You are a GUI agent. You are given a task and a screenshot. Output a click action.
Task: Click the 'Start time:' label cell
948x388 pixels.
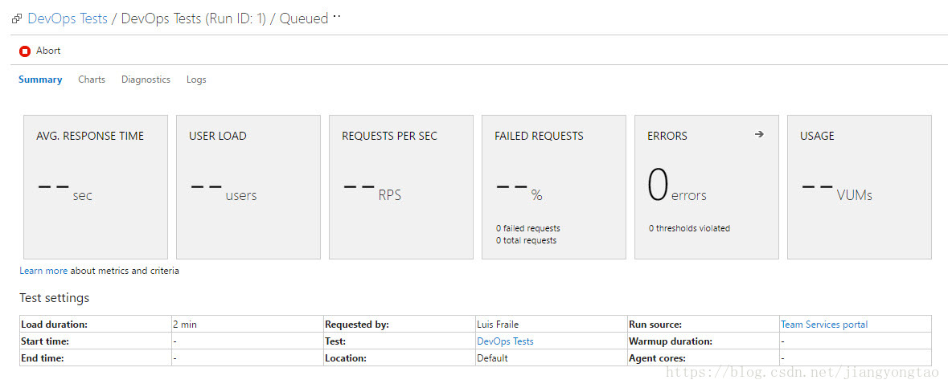pyautogui.click(x=96, y=341)
